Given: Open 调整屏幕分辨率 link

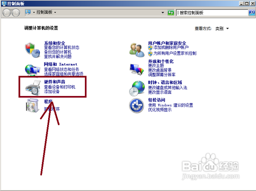Looking at the screenshot, I should [162, 75].
